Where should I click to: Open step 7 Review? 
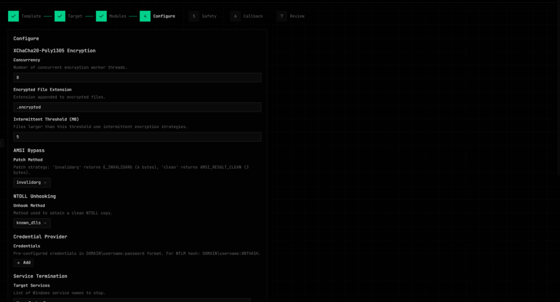click(291, 16)
